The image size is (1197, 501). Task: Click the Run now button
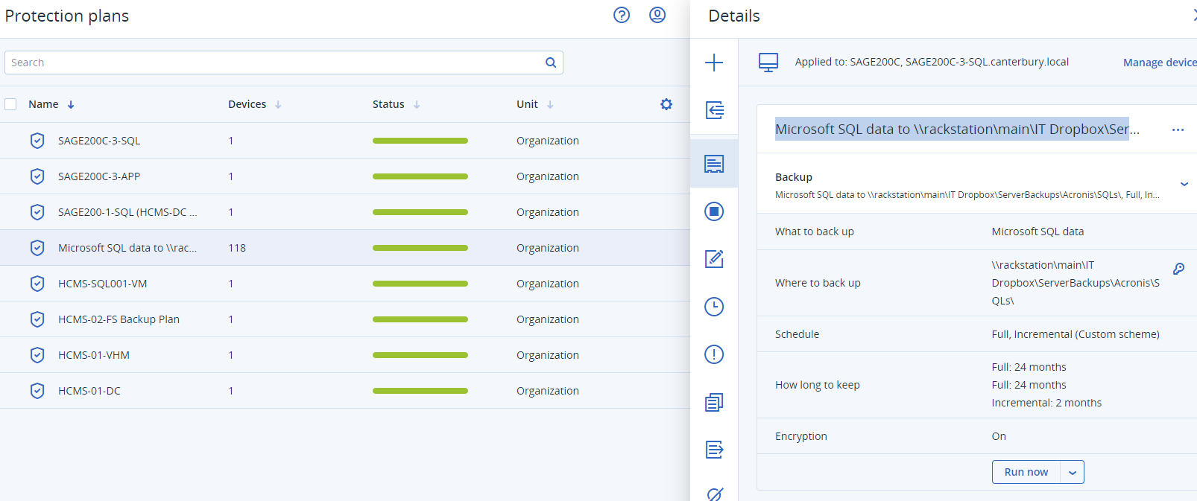(x=1026, y=472)
